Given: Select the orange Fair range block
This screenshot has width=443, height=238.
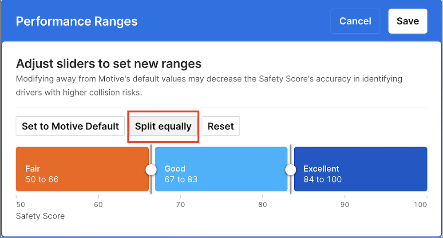Looking at the screenshot, I should (82, 169).
